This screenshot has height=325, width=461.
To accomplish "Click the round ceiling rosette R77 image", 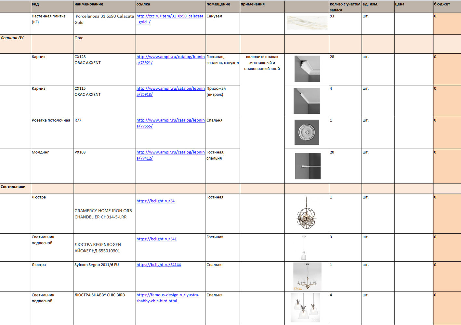I will (x=307, y=132).
